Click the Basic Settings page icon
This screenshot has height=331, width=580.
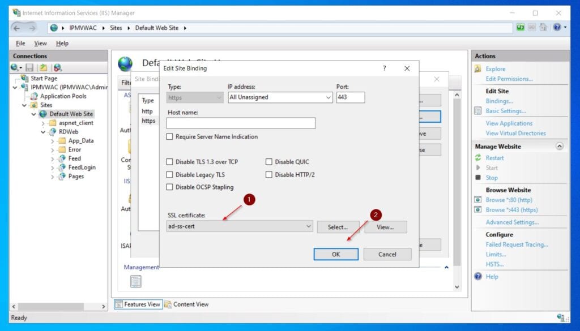pyautogui.click(x=478, y=111)
